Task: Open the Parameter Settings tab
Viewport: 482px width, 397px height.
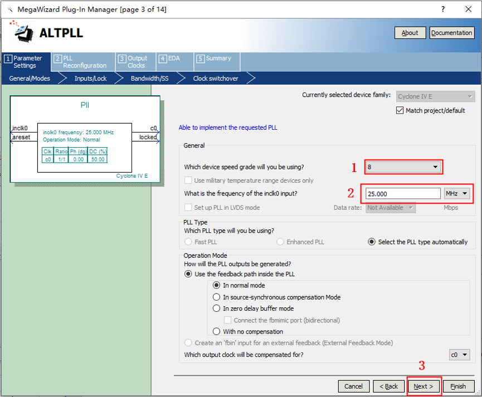Action: (26, 62)
